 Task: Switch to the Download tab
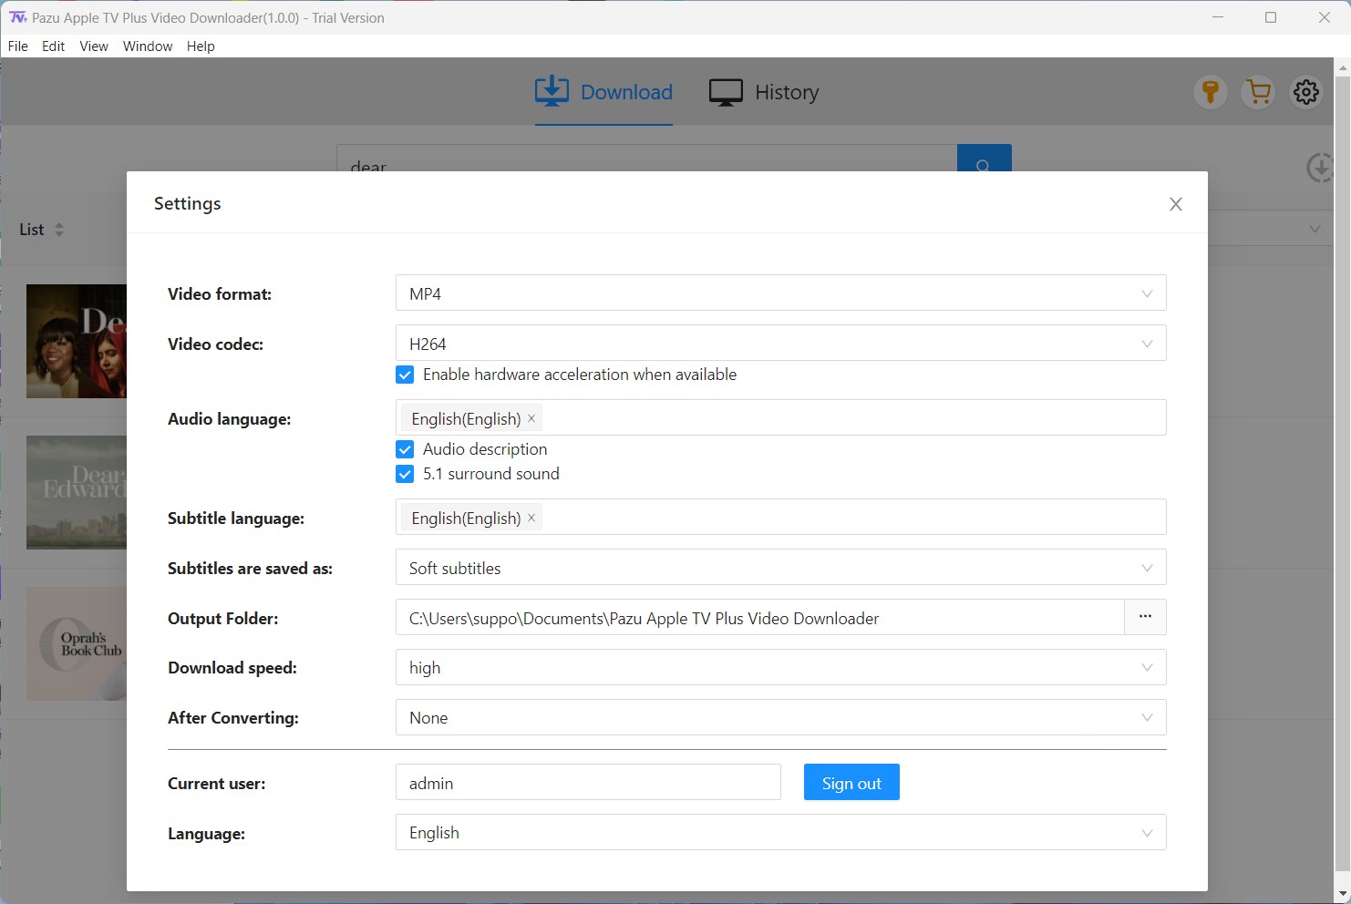[x=603, y=92]
